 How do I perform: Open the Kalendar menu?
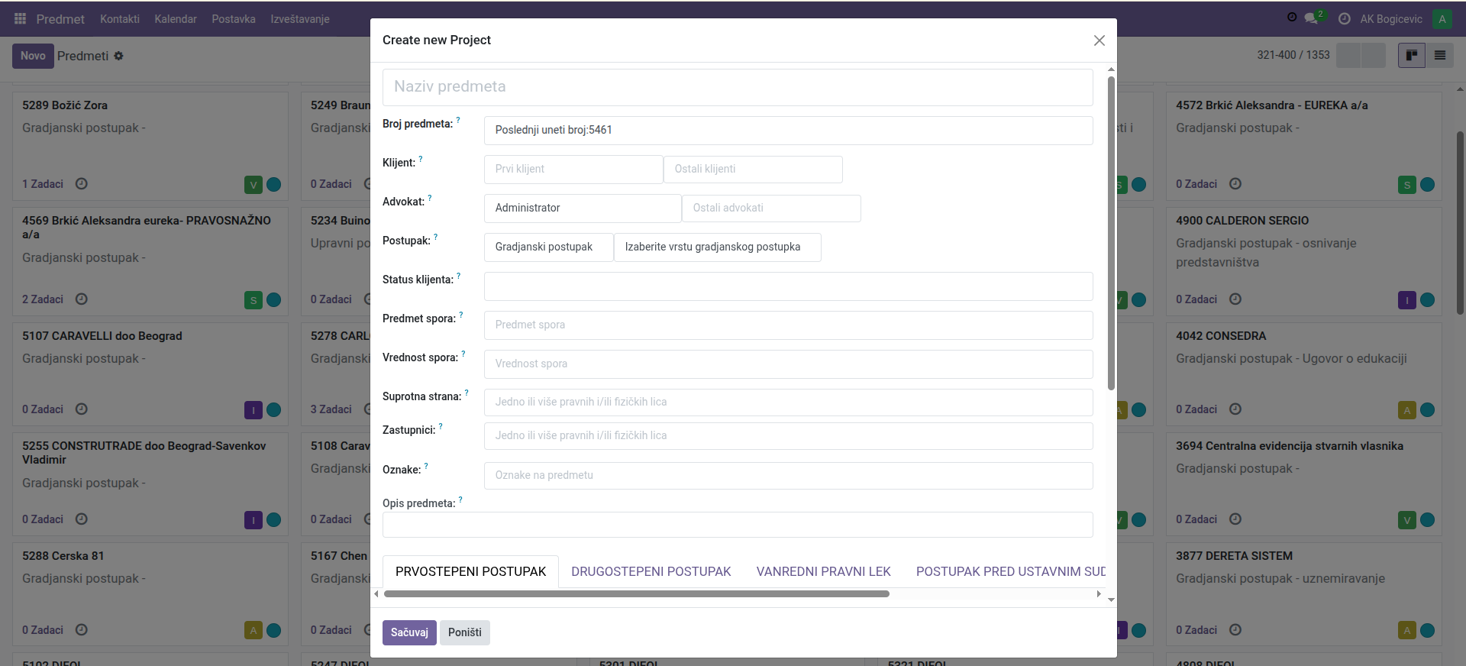[x=176, y=19]
